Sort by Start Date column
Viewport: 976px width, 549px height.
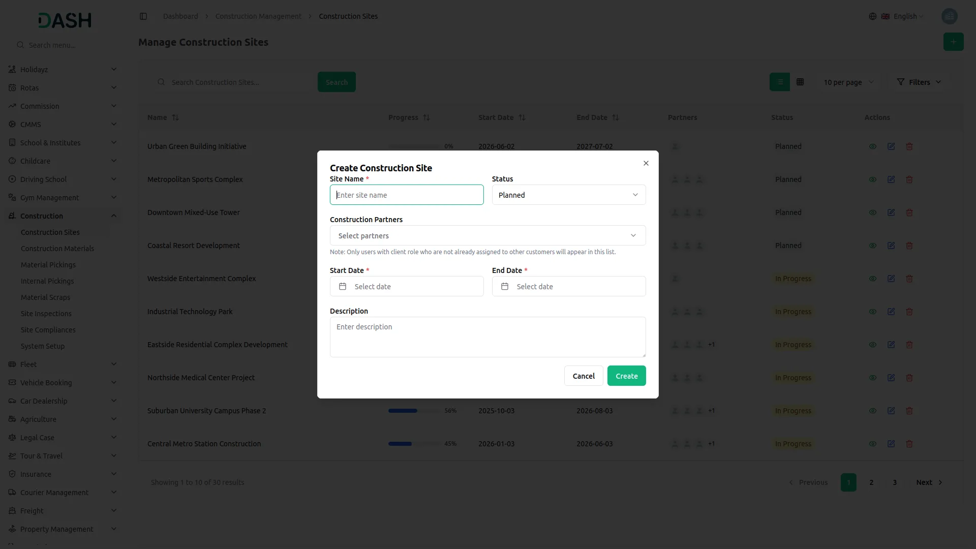pos(502,117)
